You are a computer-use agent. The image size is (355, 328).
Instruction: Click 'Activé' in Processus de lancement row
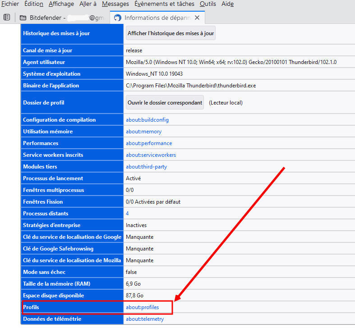pyautogui.click(x=133, y=178)
